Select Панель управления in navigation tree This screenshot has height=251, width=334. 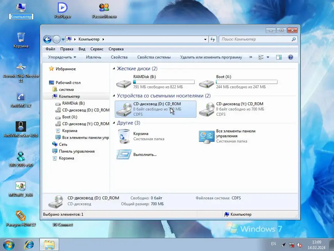[x=77, y=151]
